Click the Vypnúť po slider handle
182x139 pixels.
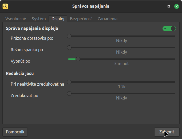pos(78,59)
